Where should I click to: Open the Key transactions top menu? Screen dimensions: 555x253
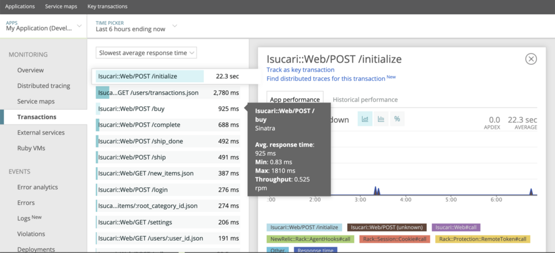(107, 6)
